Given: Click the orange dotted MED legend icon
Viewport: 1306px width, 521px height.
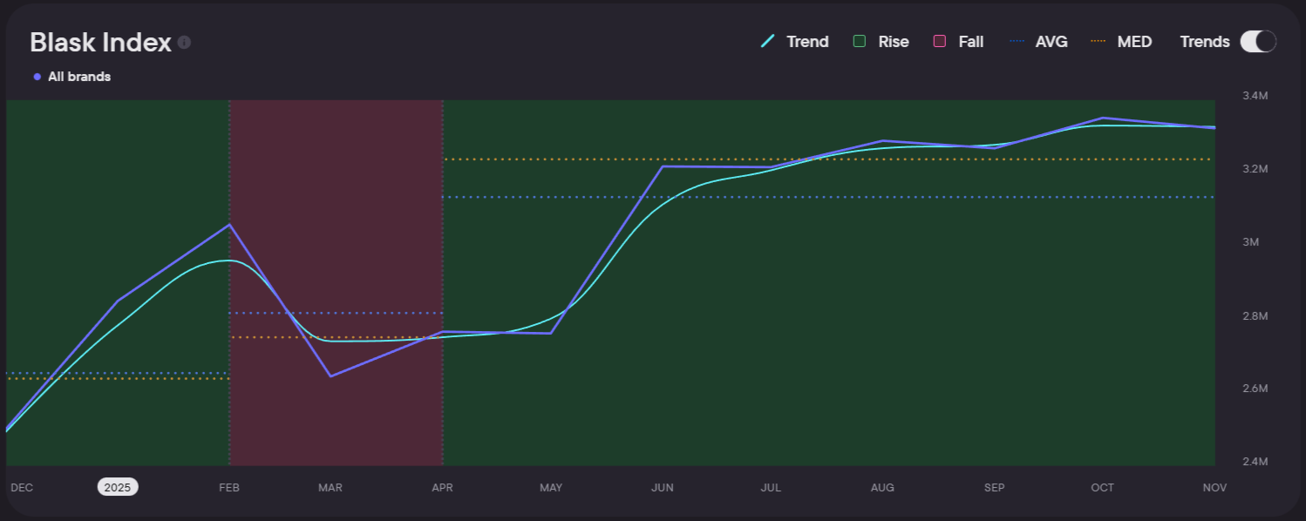Looking at the screenshot, I should click(1099, 42).
